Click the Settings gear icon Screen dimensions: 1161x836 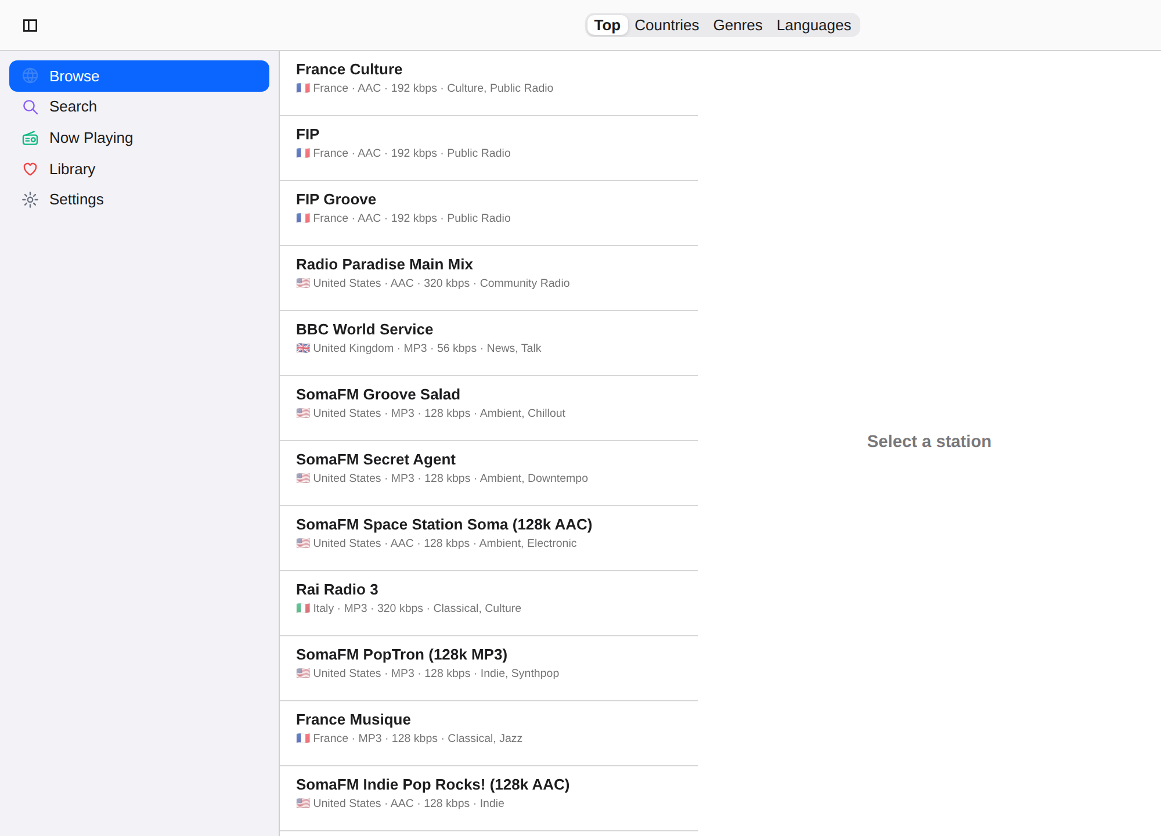pyautogui.click(x=30, y=200)
